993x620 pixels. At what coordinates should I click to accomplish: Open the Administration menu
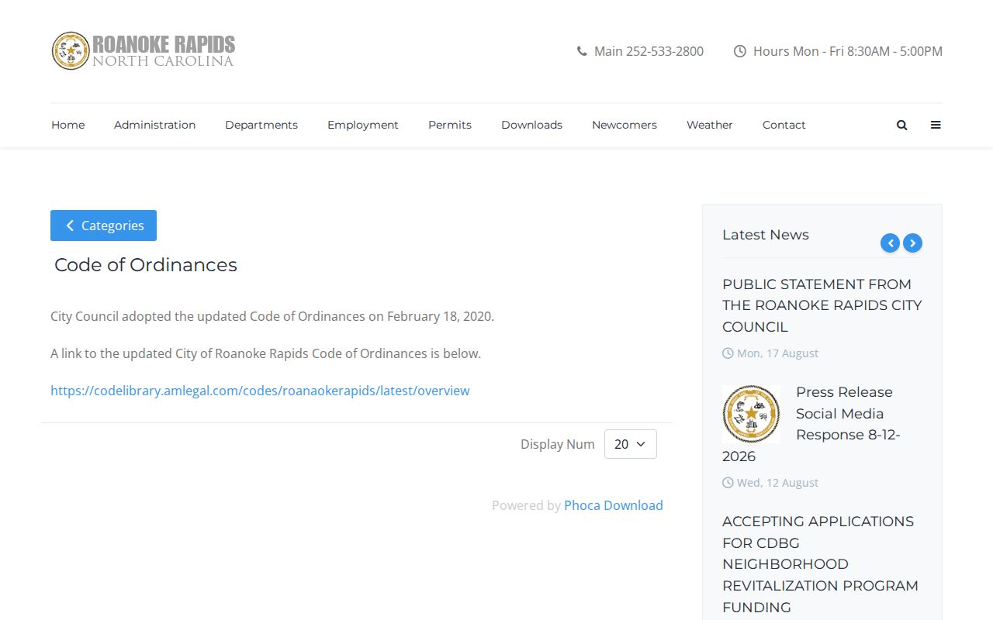click(x=155, y=125)
